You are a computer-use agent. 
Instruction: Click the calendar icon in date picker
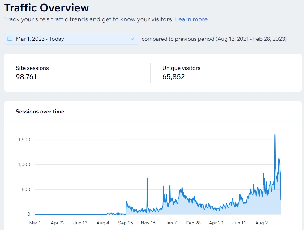tap(10, 39)
